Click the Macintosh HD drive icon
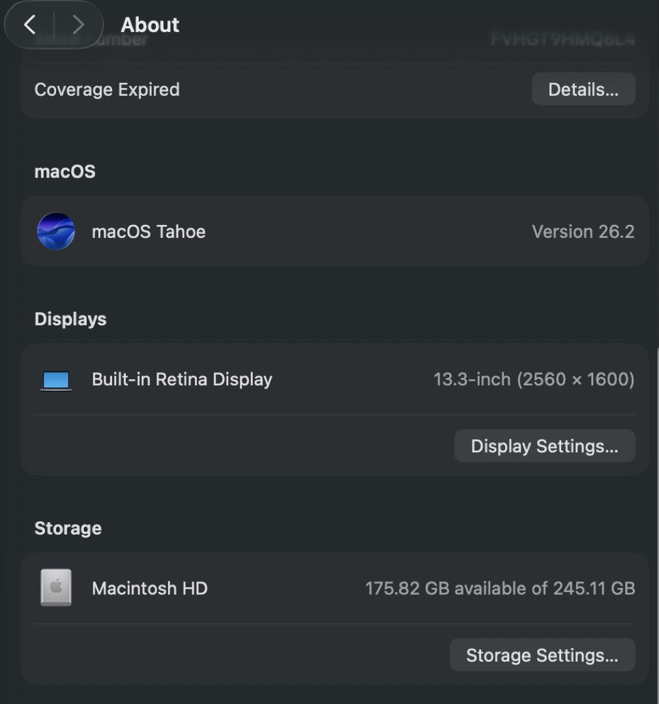This screenshot has width=659, height=704. tap(56, 587)
